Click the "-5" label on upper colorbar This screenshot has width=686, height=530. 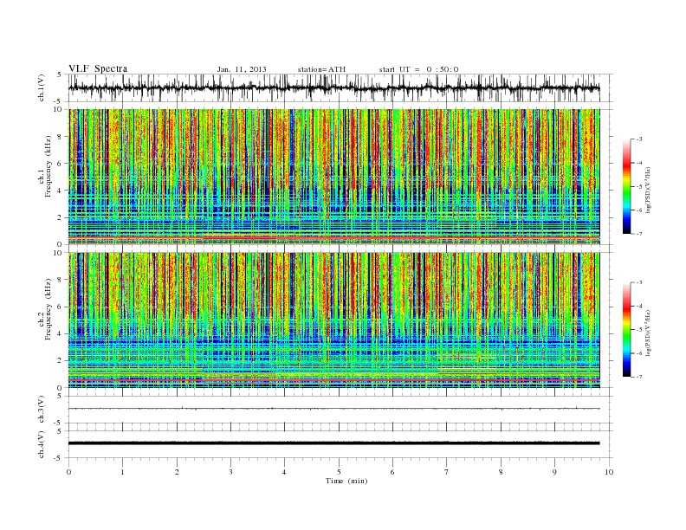coord(639,186)
